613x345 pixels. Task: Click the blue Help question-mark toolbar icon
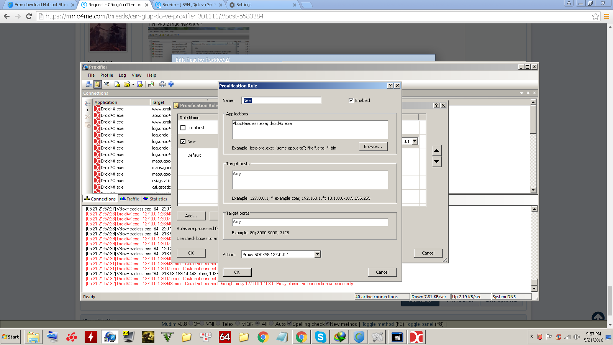coord(171,84)
